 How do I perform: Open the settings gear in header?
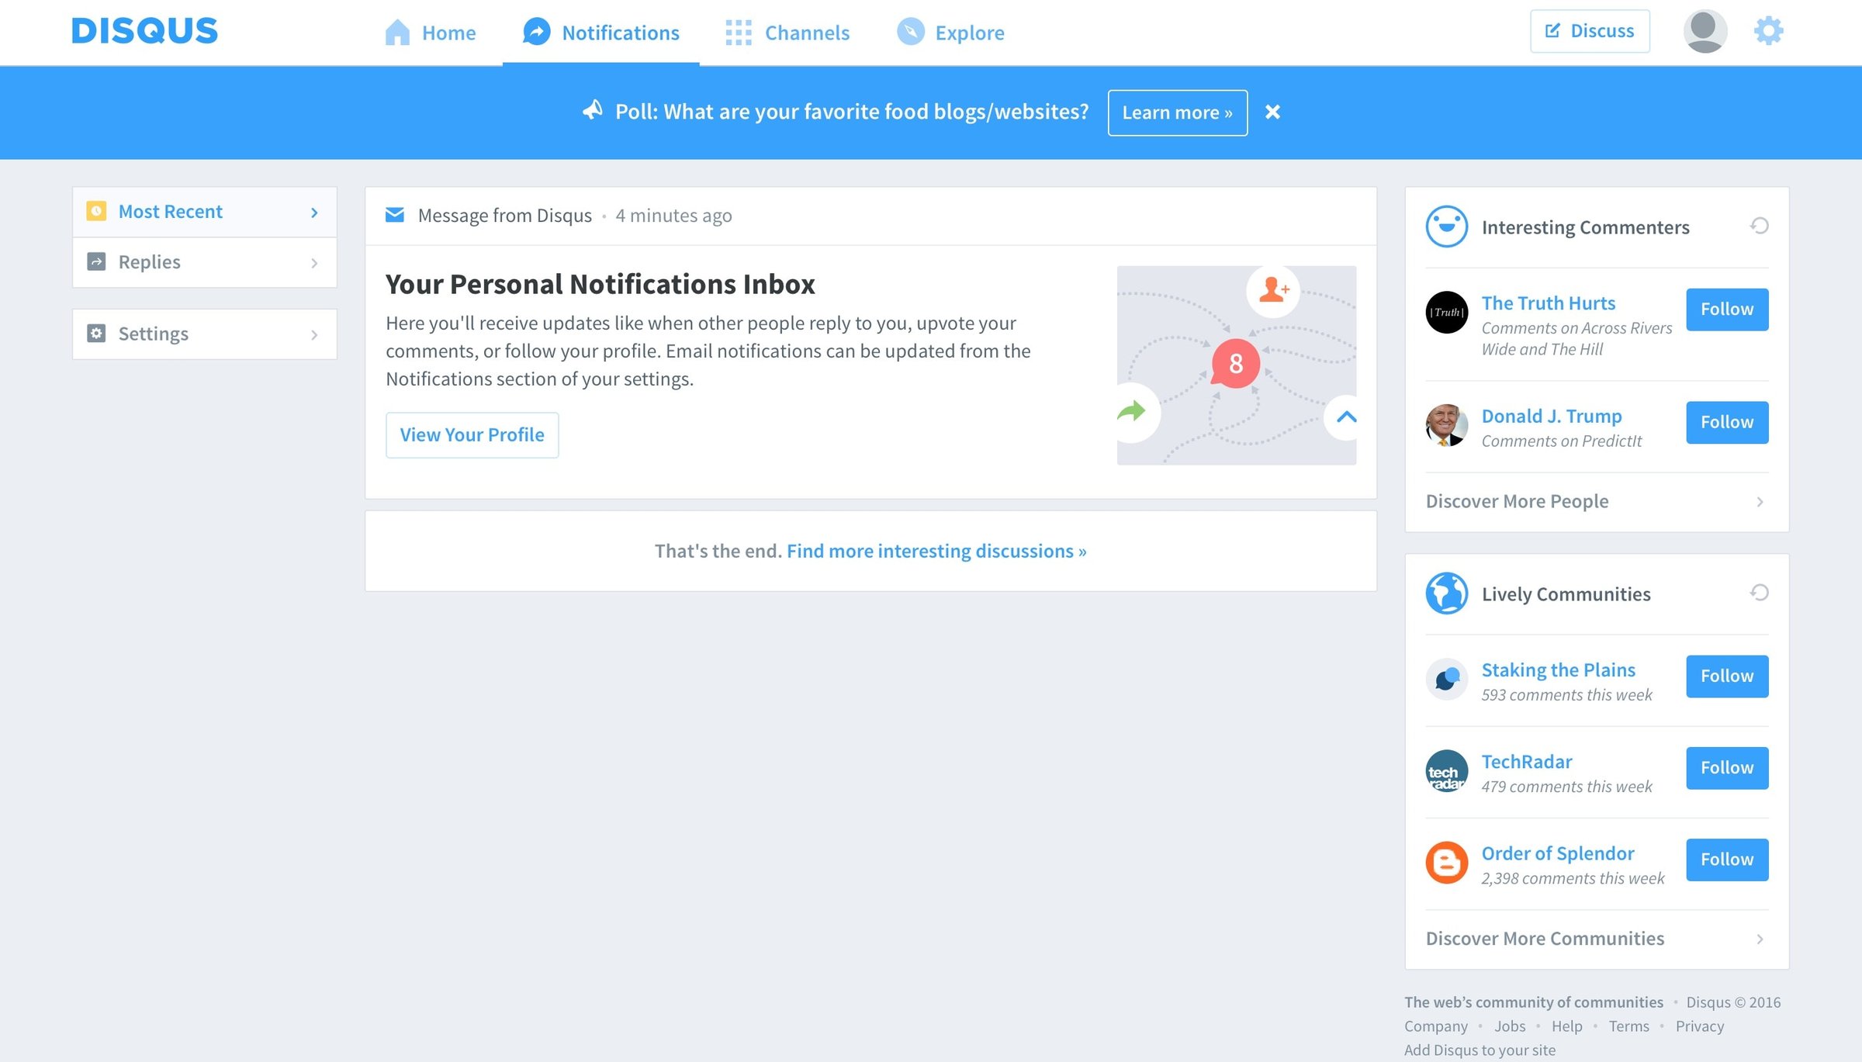click(x=1769, y=31)
